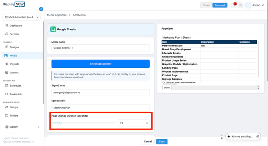
Task: Toggle dark mode moon icon
Action: tap(241, 5)
